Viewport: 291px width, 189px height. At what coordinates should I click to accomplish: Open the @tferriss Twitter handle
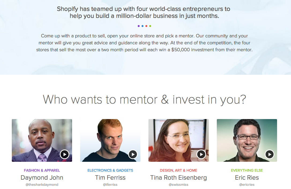[110, 184]
